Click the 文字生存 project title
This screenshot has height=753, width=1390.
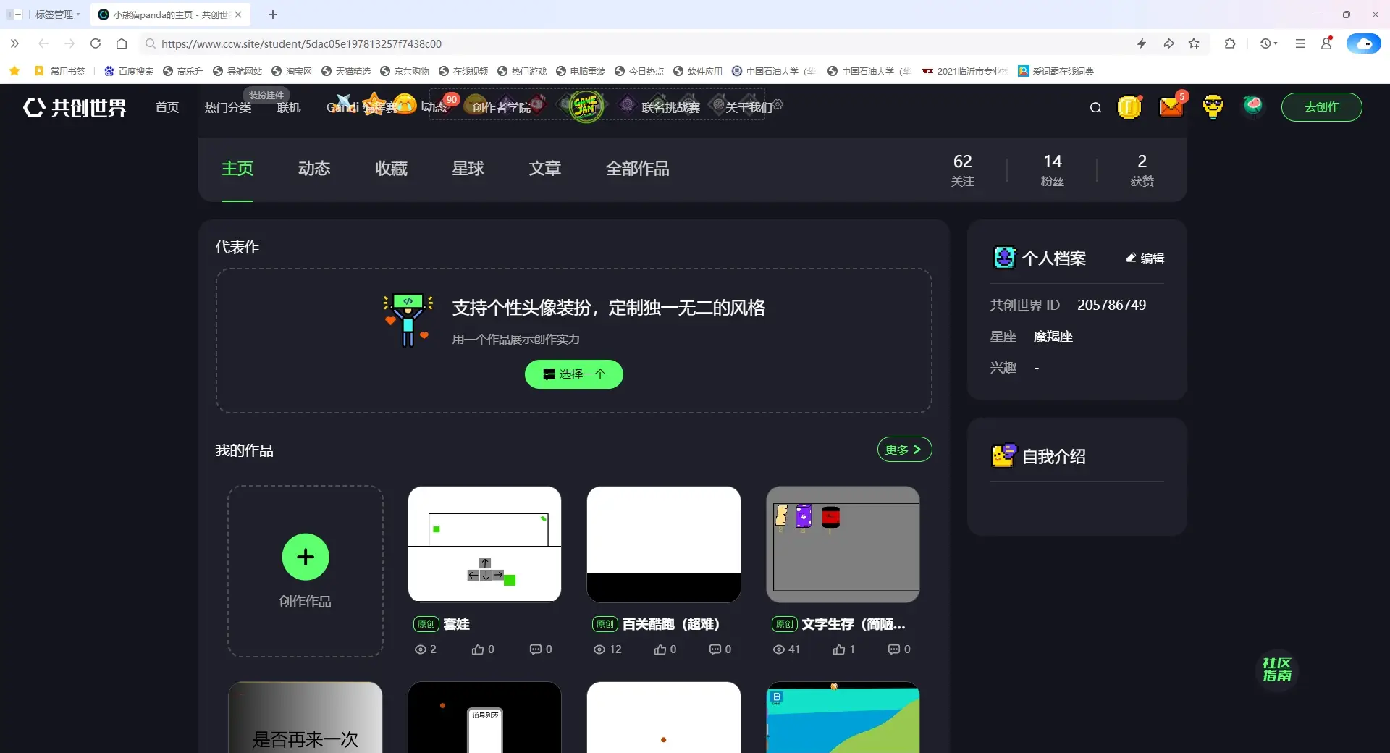(854, 624)
